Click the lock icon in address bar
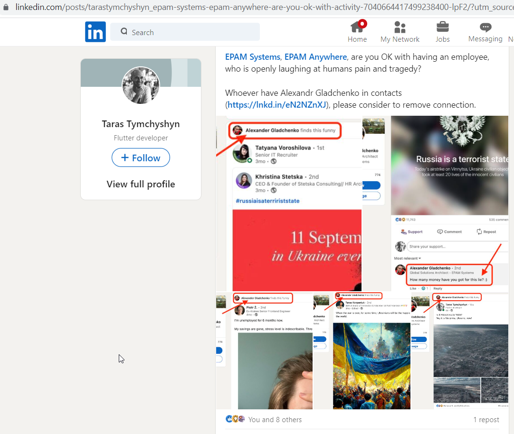Viewport: 514px width, 434px height. click(x=6, y=7)
